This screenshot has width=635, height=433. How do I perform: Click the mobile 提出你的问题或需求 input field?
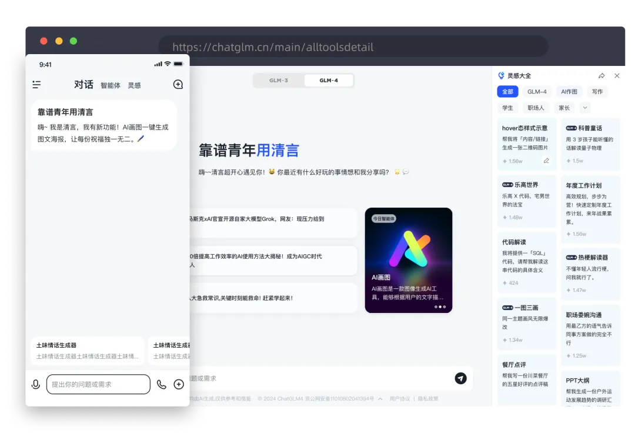(98, 384)
